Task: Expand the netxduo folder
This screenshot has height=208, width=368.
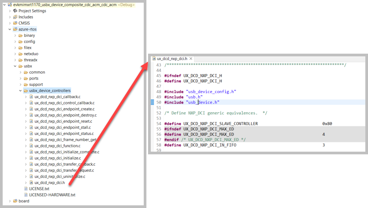Action: point(15,54)
